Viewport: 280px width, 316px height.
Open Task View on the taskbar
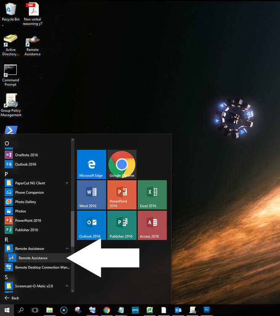pos(35,310)
